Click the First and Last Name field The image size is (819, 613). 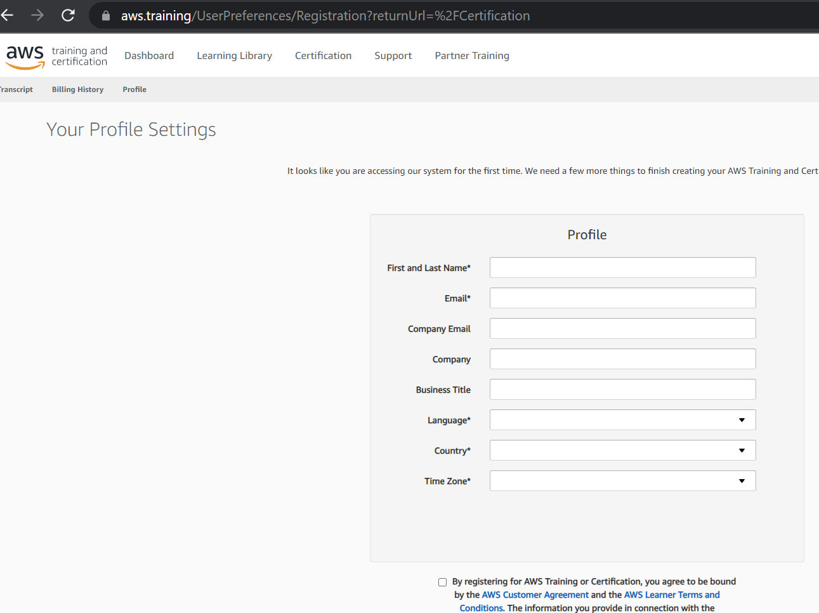(x=623, y=268)
